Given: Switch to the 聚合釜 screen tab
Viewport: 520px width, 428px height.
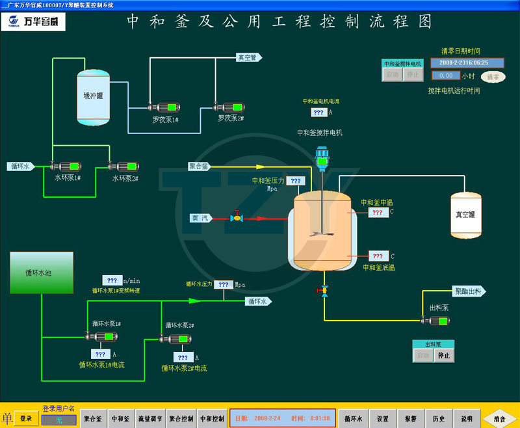Looking at the screenshot, I should [93, 419].
